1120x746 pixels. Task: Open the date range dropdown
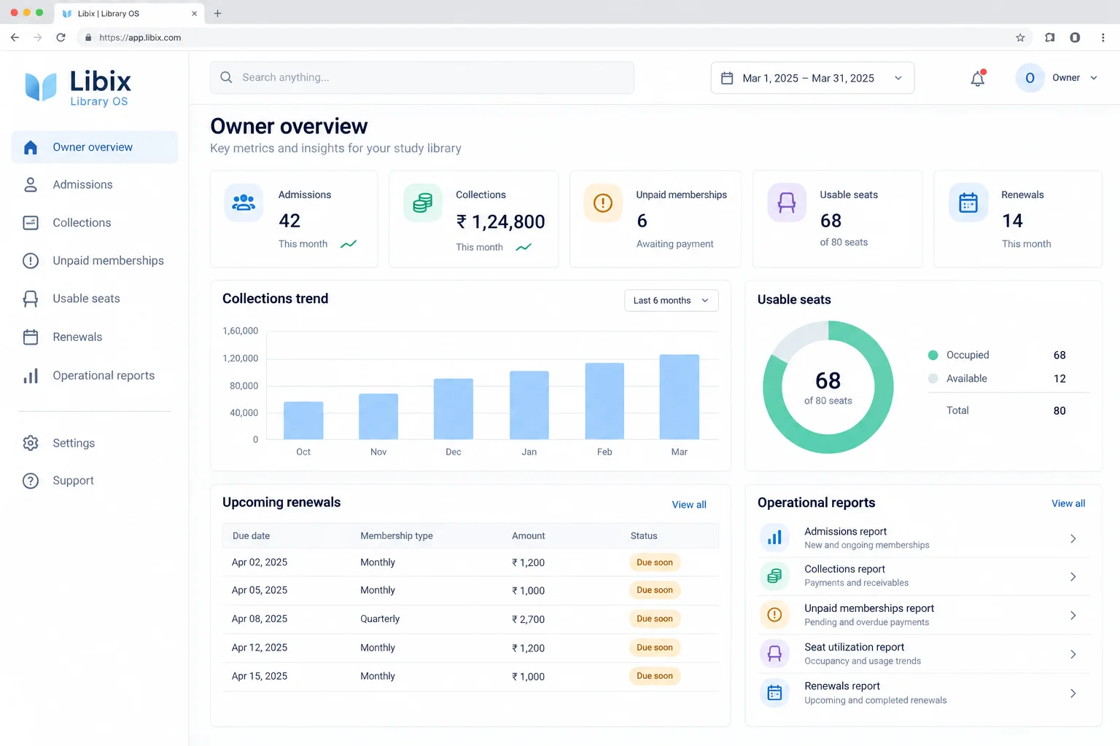click(812, 78)
